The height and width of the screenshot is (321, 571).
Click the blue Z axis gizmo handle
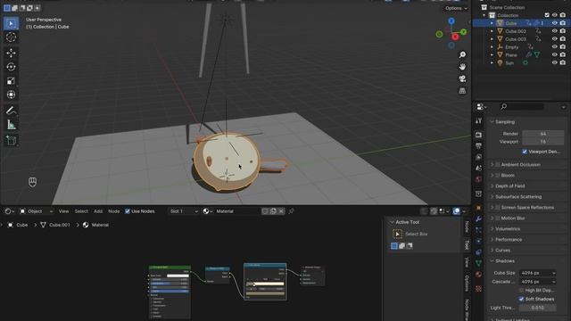[451, 21]
